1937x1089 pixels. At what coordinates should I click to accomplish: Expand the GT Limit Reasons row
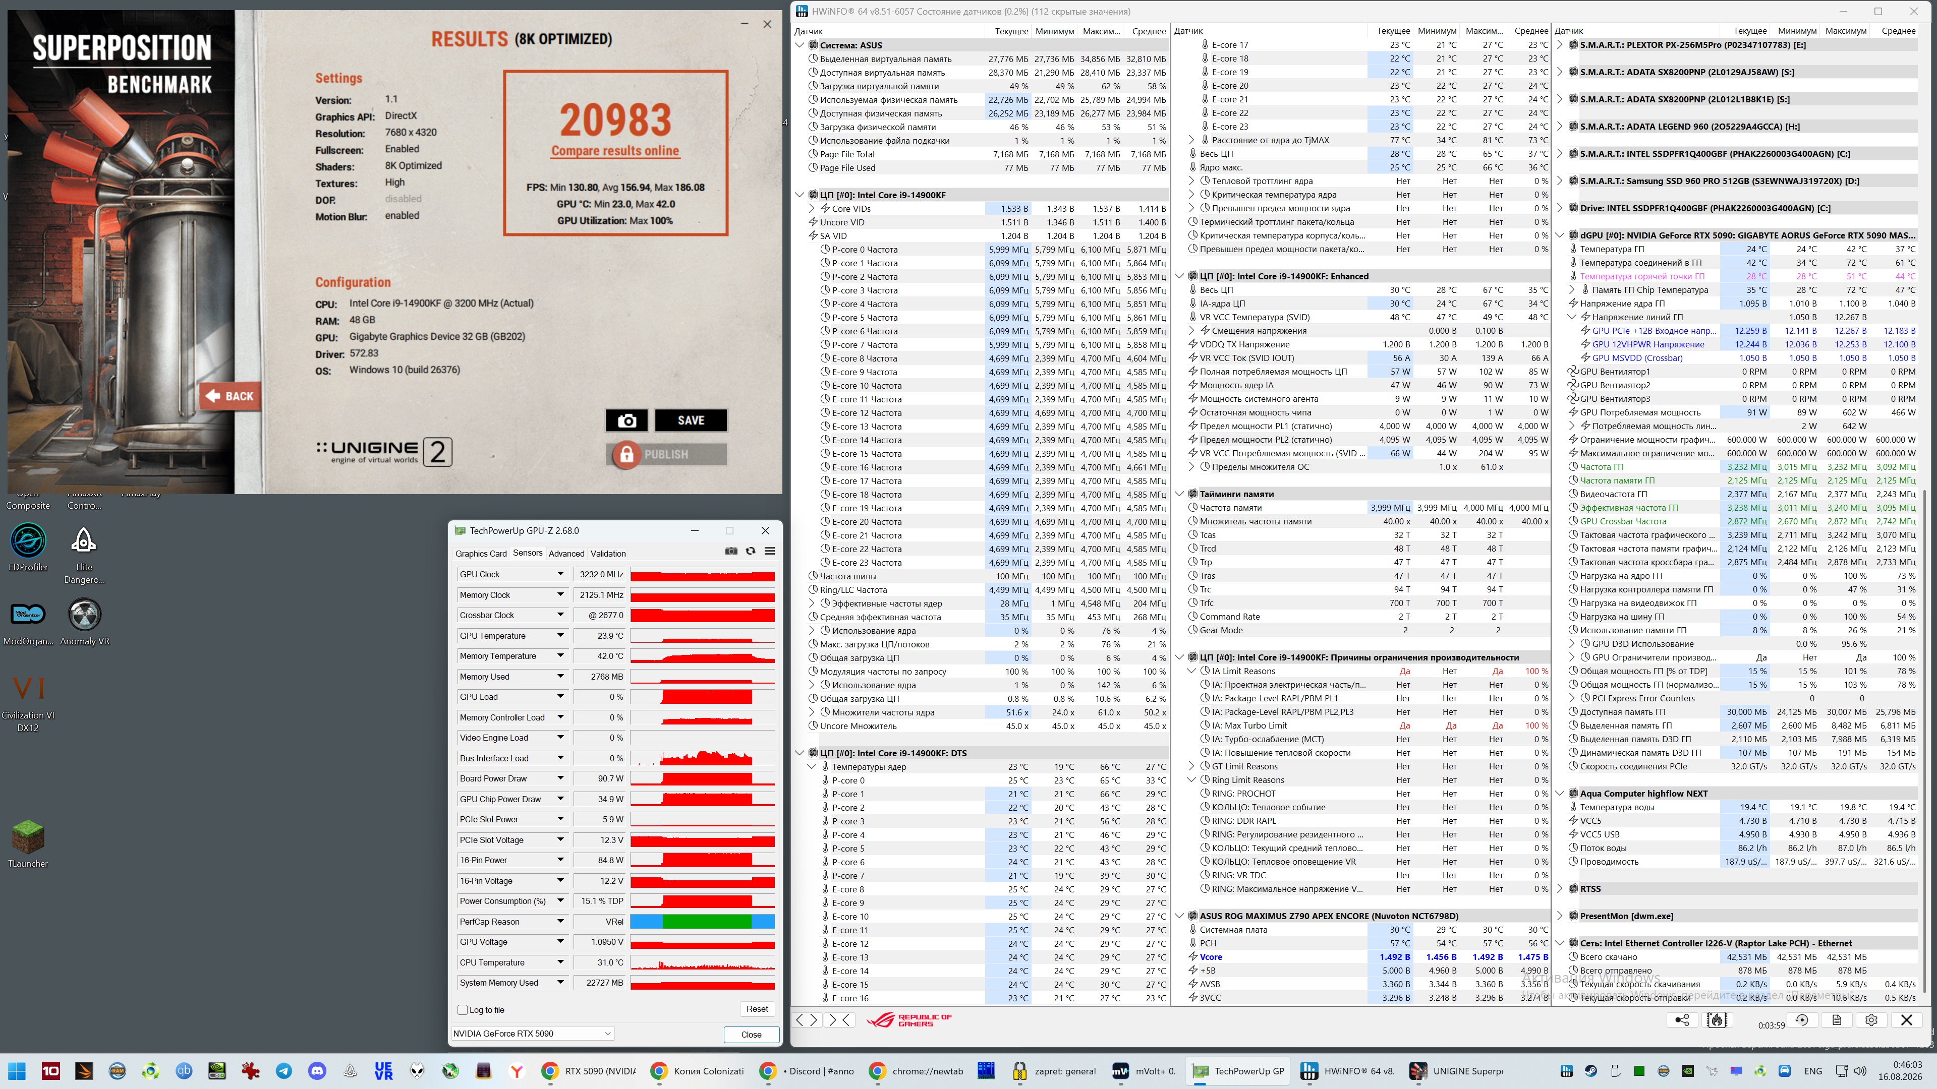pyautogui.click(x=1192, y=766)
